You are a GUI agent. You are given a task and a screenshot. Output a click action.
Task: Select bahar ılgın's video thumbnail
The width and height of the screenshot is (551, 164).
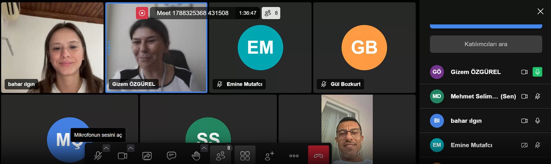[x=53, y=48]
